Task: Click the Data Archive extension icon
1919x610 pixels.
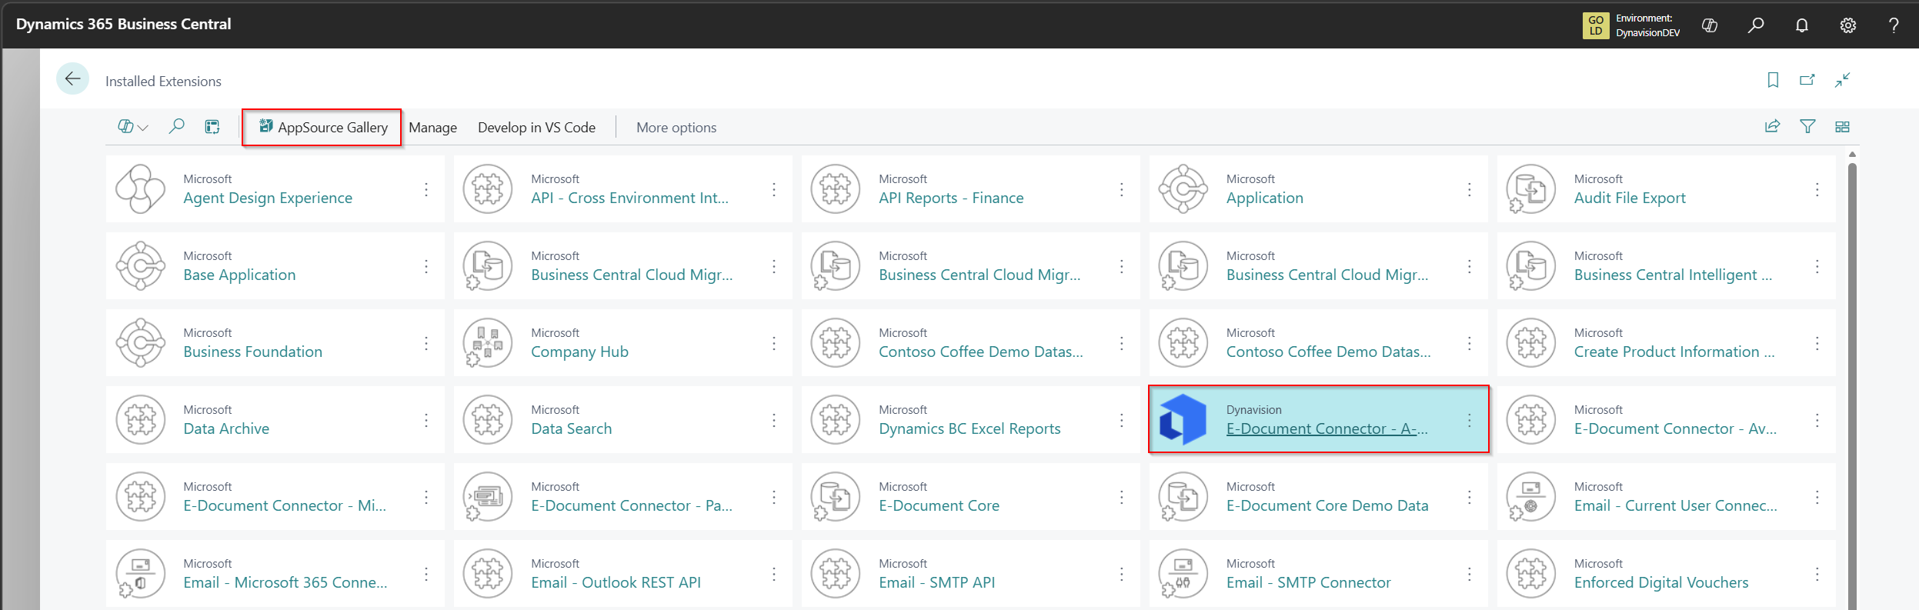Action: pos(141,419)
